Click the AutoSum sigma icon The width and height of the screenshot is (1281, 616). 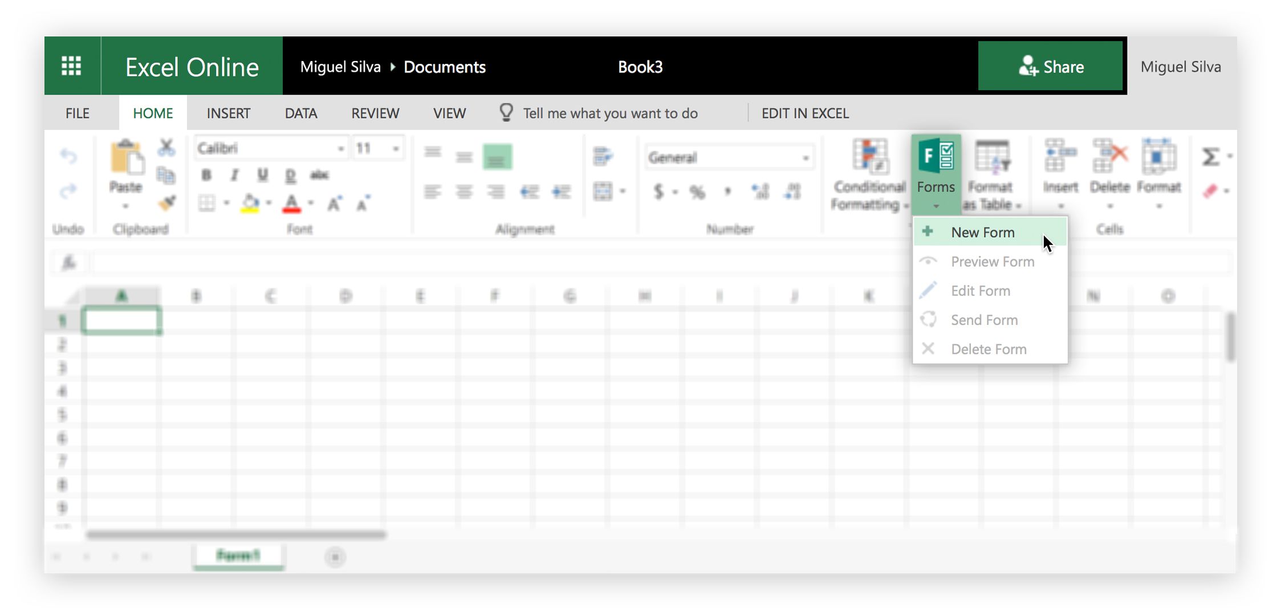[x=1210, y=156]
